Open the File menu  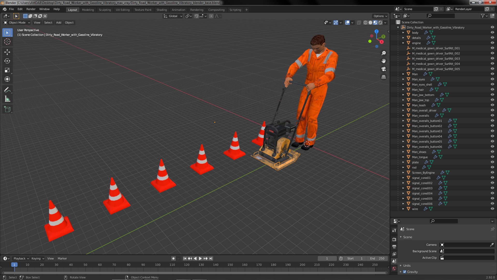coord(11,9)
